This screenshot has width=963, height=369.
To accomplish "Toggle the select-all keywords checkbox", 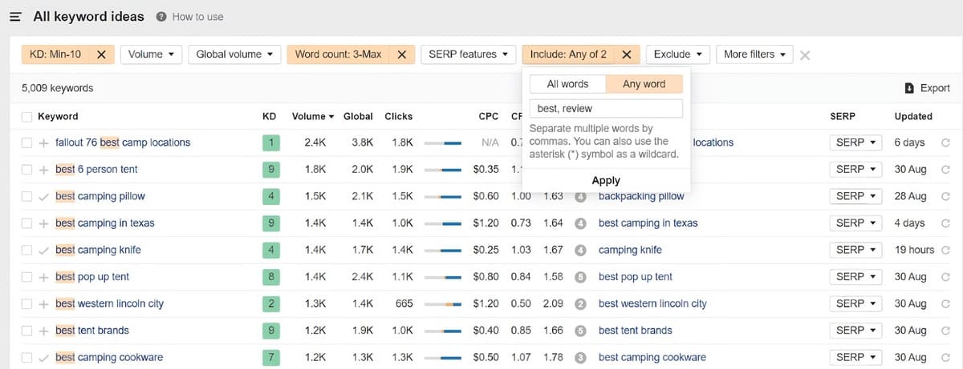I will 27,116.
